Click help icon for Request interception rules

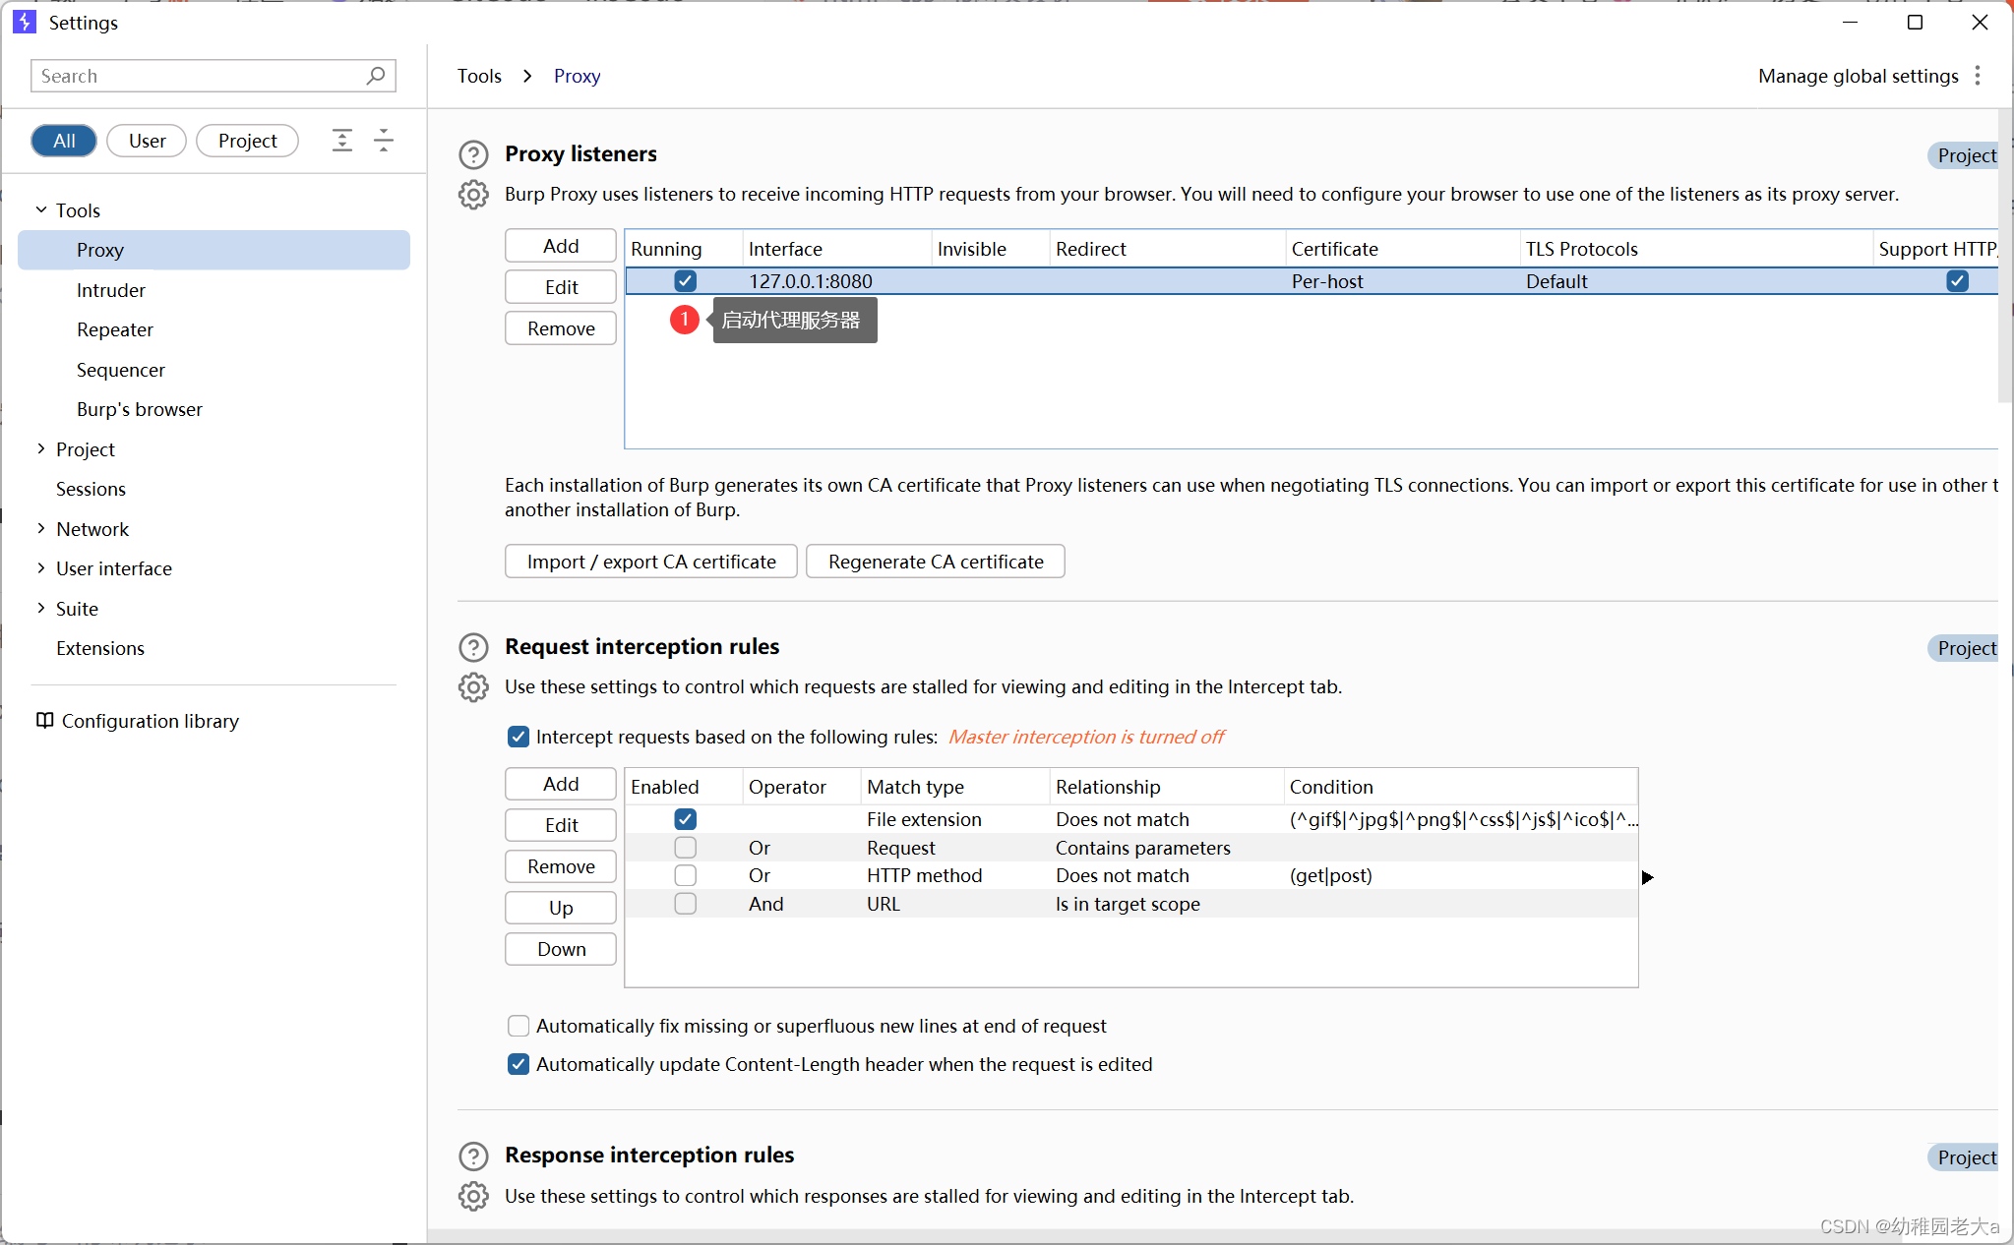473,647
